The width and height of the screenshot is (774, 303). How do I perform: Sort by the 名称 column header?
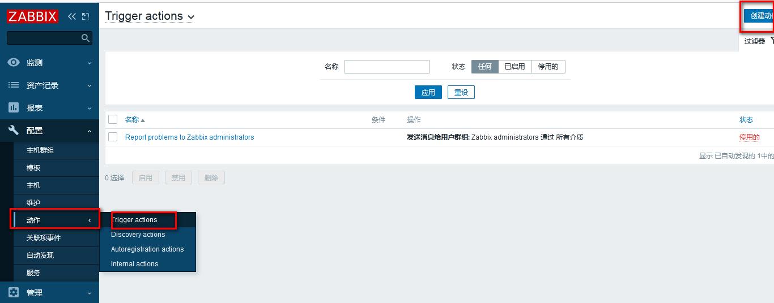point(135,120)
